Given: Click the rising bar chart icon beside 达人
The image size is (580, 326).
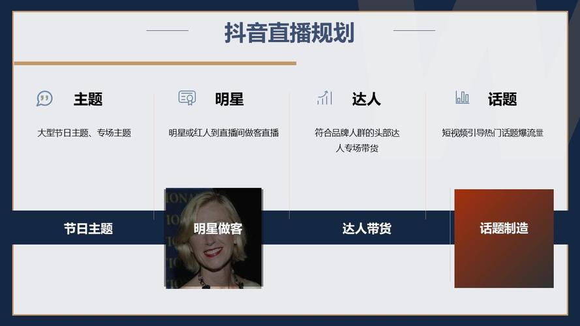Looking at the screenshot, I should click(324, 98).
